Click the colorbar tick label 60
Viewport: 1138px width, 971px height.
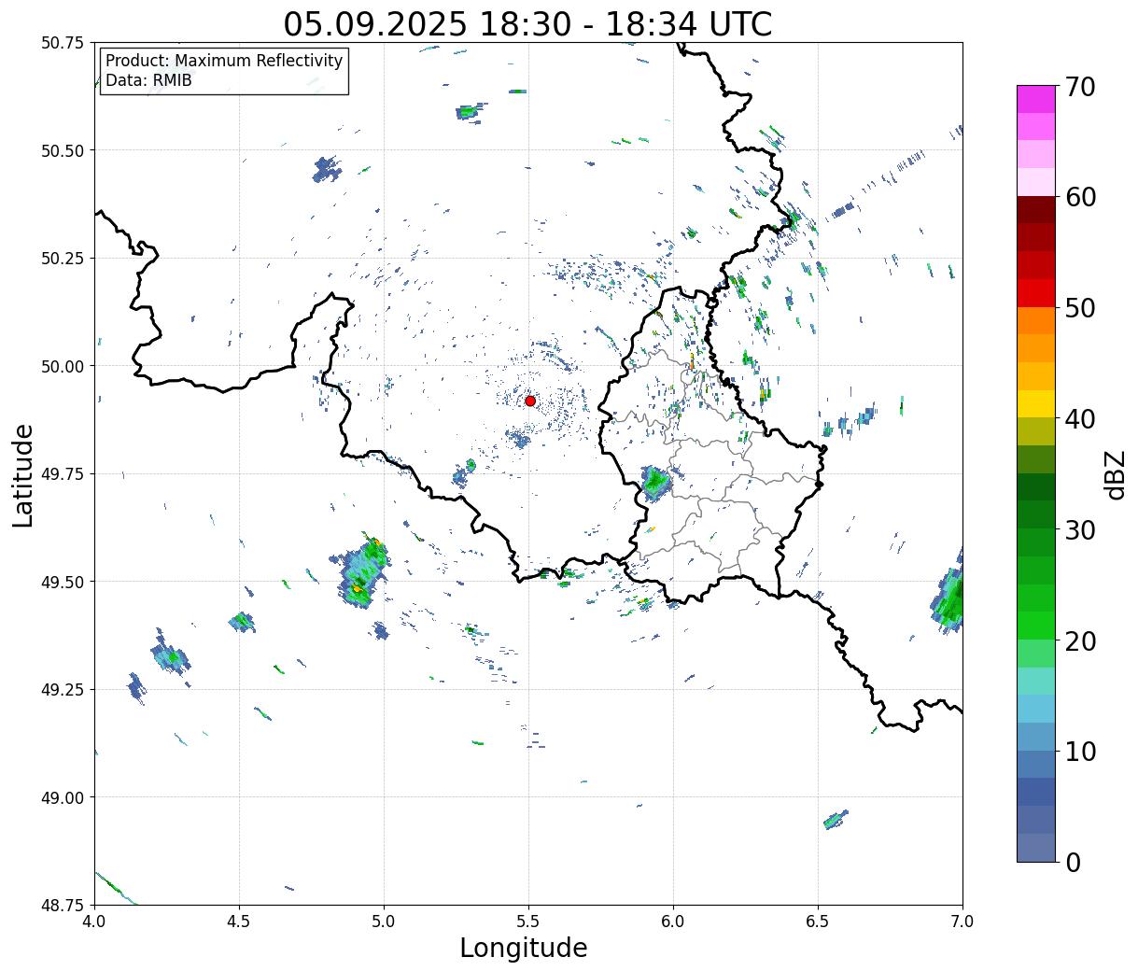point(1080,197)
